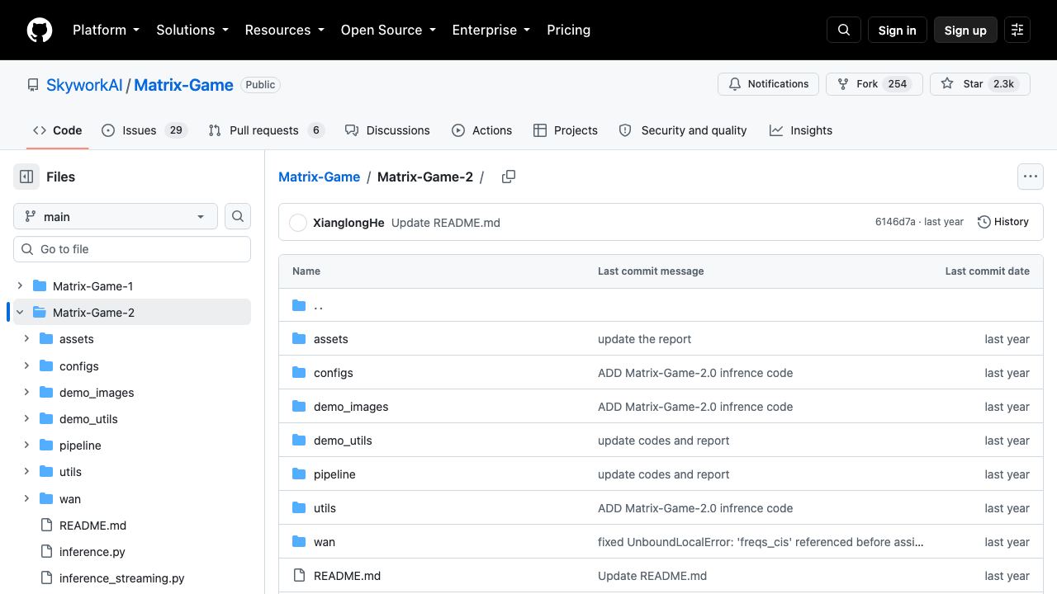Open the Open Source dropdown menu

[x=388, y=30]
